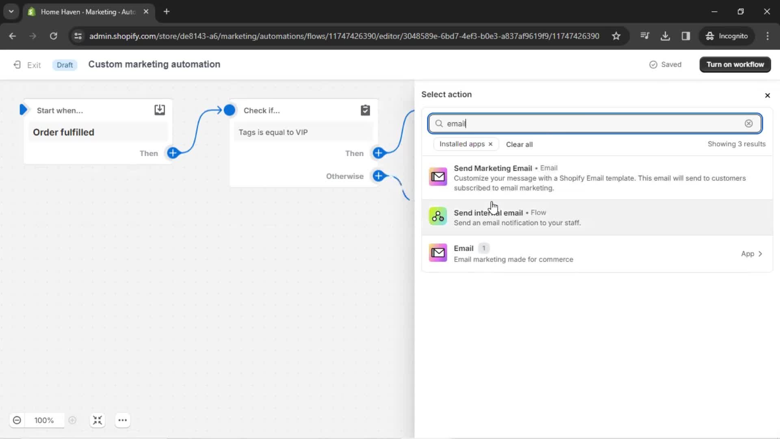Select the email search input field
Viewport: 780px width, 439px height.
(594, 123)
